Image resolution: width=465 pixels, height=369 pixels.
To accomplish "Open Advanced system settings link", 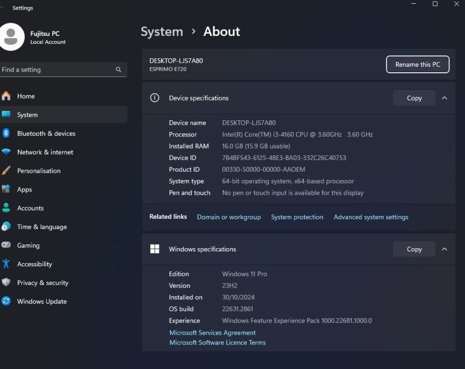I will tap(371, 217).
